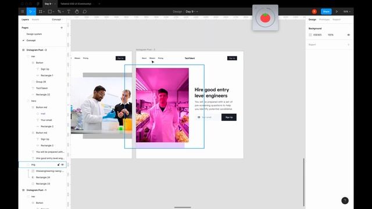Select the Text tool
This screenshot has height=209, width=372.
pyautogui.click(x=69, y=12)
